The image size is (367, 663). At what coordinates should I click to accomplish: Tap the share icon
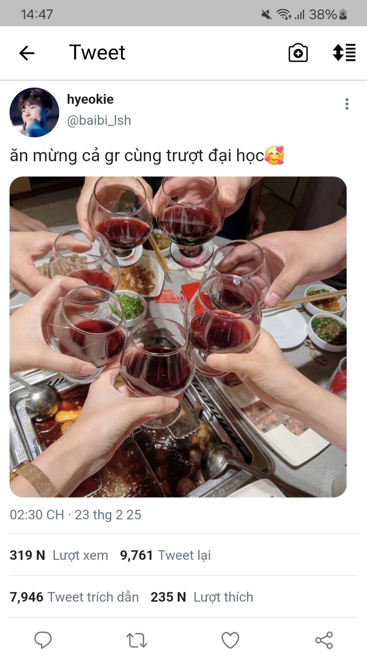tap(324, 640)
